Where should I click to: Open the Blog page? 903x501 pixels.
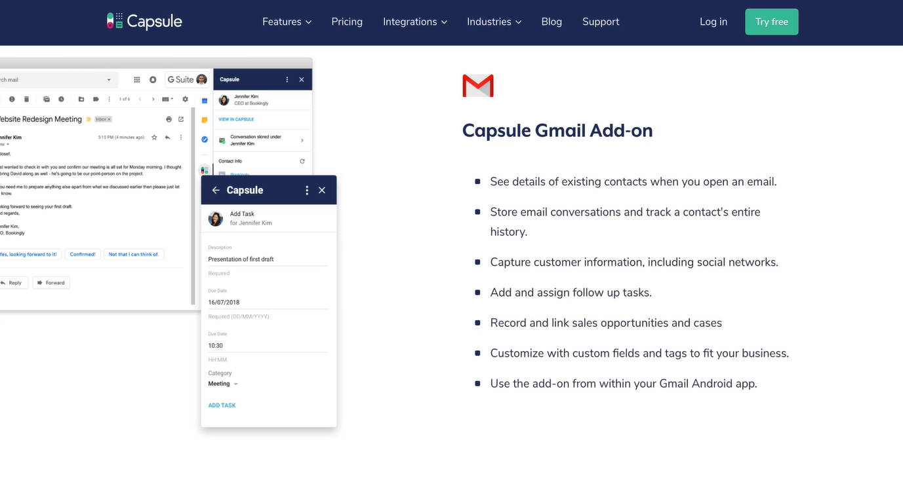click(x=552, y=22)
